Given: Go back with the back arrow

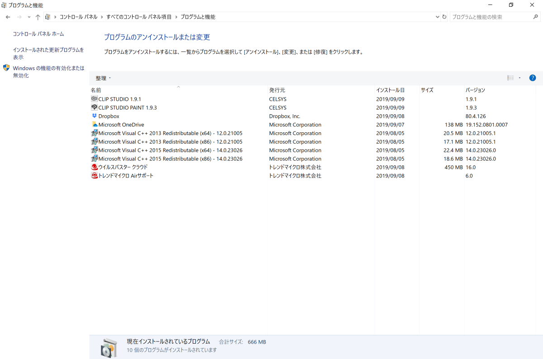Looking at the screenshot, I should point(8,17).
